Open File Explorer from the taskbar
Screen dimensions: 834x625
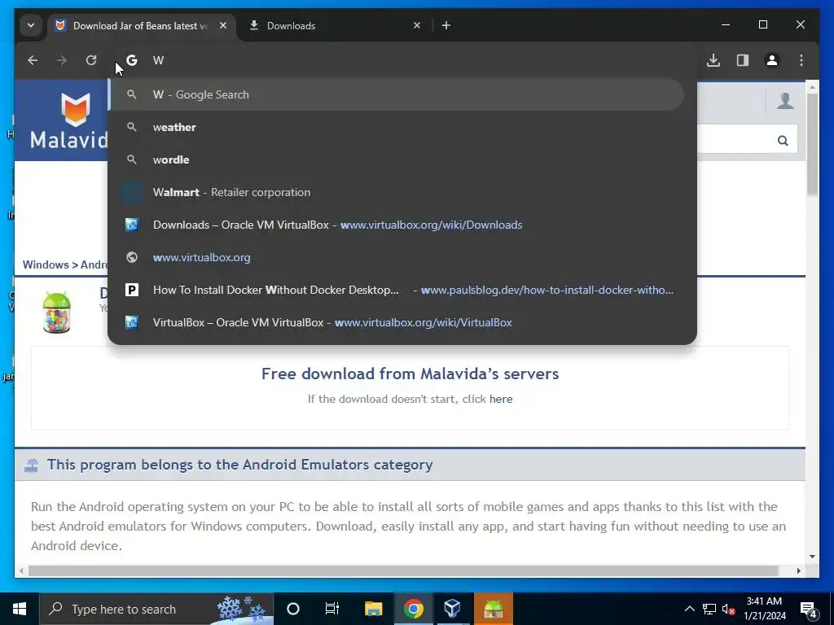coord(373,609)
